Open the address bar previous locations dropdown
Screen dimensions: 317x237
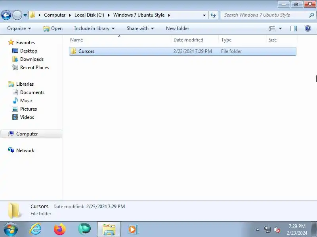coord(204,15)
